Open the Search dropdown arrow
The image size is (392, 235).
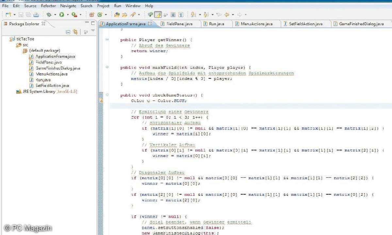pyautogui.click(x=139, y=15)
